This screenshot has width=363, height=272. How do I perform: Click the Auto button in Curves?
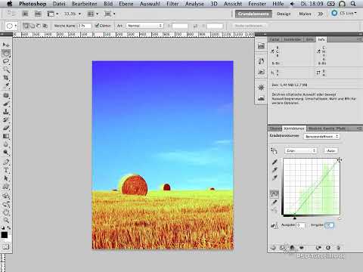[330, 150]
